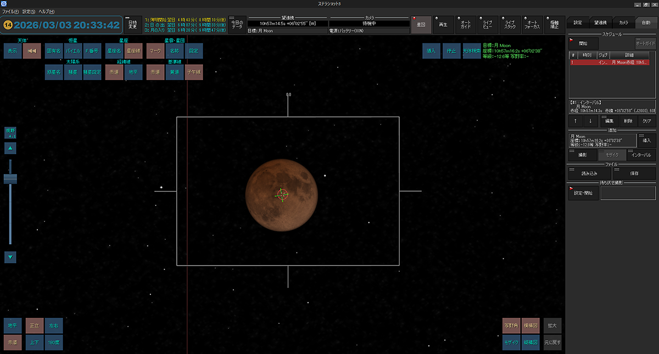The height and width of the screenshot is (354, 659).
Task: Open the 星雲・星団 設定 options
Action: click(193, 51)
